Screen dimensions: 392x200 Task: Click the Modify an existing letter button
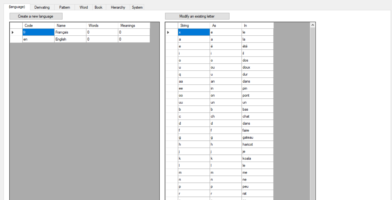197,16
